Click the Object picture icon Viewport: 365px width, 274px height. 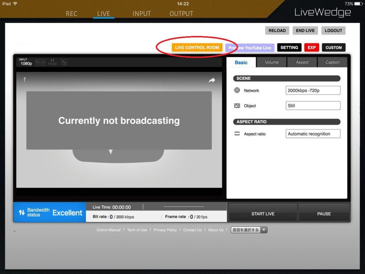point(237,106)
